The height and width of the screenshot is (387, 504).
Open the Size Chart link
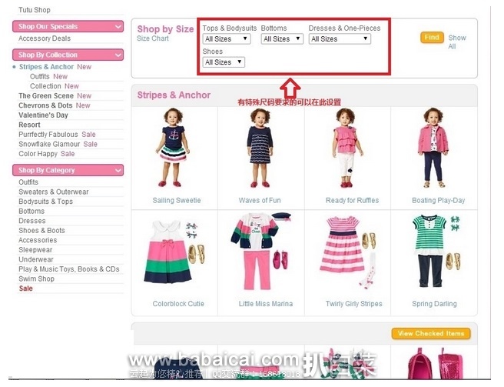tap(153, 38)
